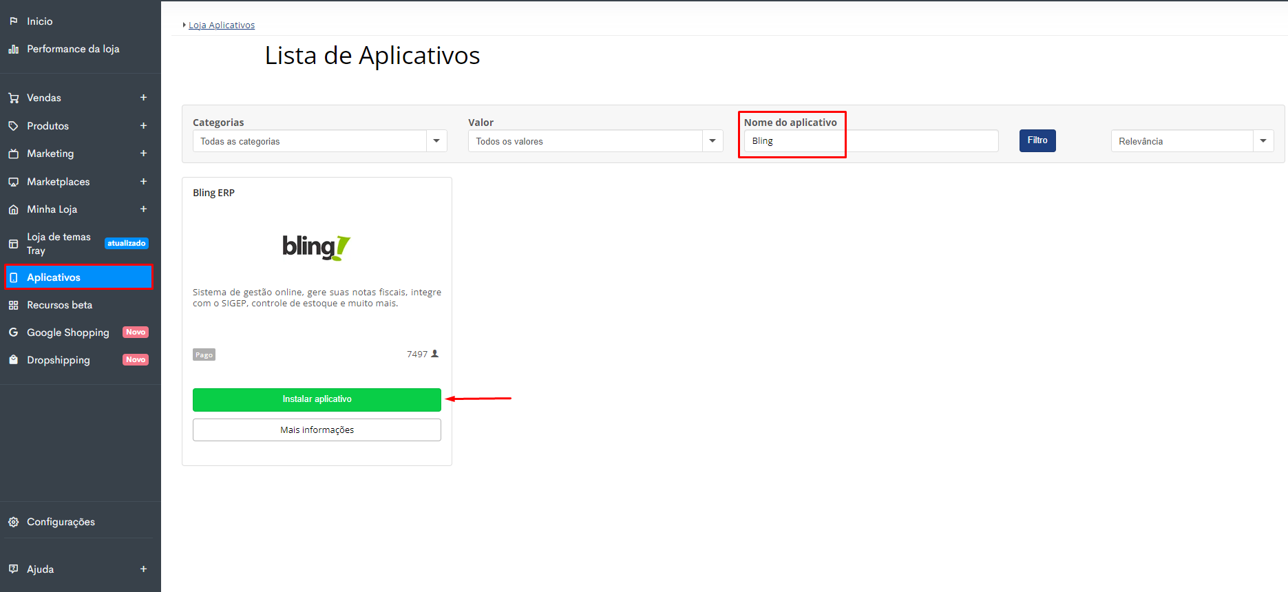Click the Configurações gear icon
1288x592 pixels.
click(13, 522)
